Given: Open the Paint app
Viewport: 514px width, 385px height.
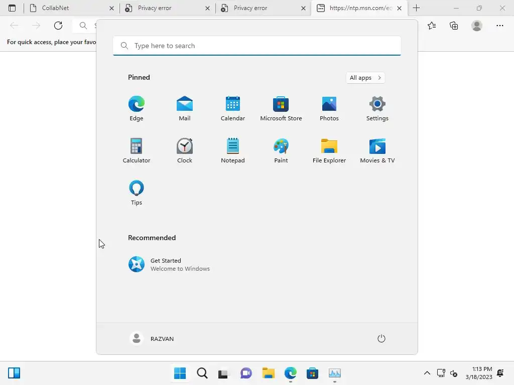Looking at the screenshot, I should coord(281,150).
